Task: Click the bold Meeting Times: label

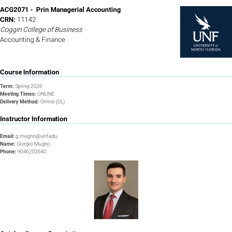Action: point(18,94)
